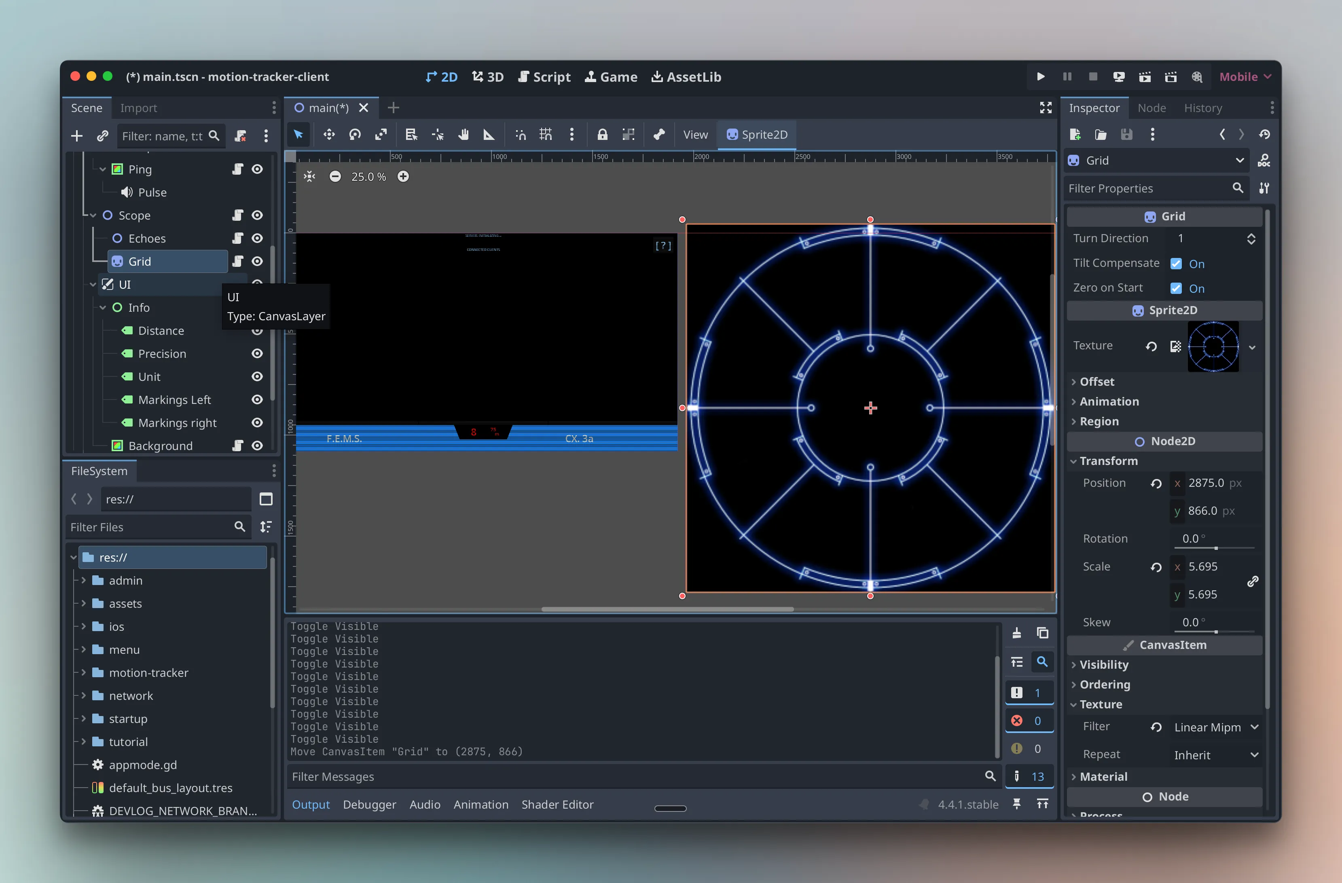
Task: Open FileSystem sort options icon
Action: (x=266, y=526)
